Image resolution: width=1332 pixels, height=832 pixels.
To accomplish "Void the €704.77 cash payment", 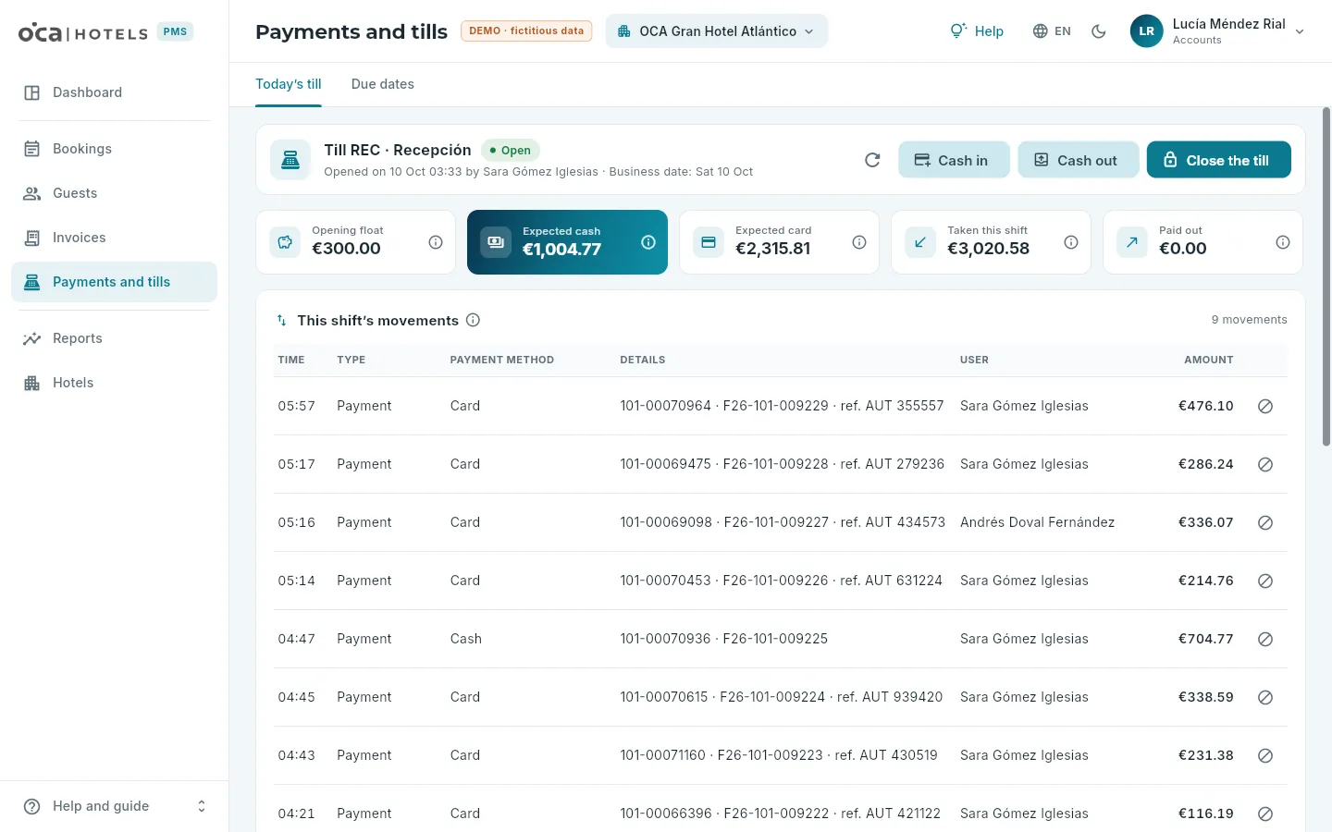I will coord(1265,639).
